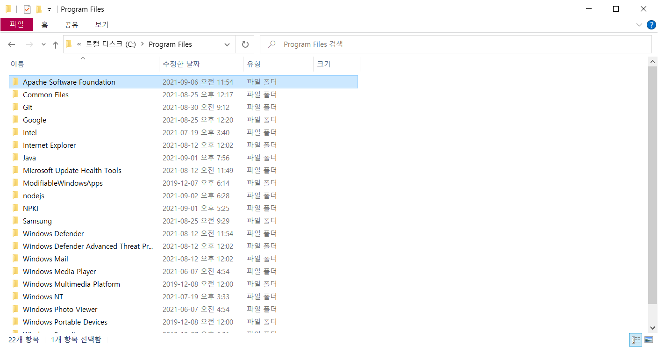Select the nodejs folder icon
Image resolution: width=658 pixels, height=347 pixels.
tap(15, 195)
